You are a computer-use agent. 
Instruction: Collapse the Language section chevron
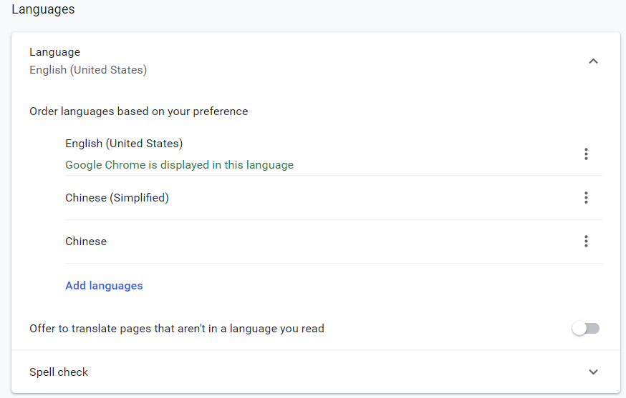593,61
